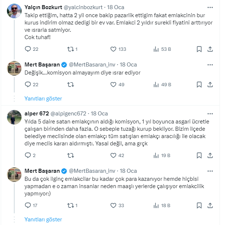Click alper 672's profile avatar
The width and height of the screenshot is (225, 225).
(x=14, y=117)
